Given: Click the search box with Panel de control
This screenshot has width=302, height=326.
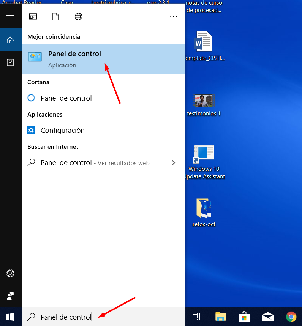Looking at the screenshot, I should click(x=103, y=317).
